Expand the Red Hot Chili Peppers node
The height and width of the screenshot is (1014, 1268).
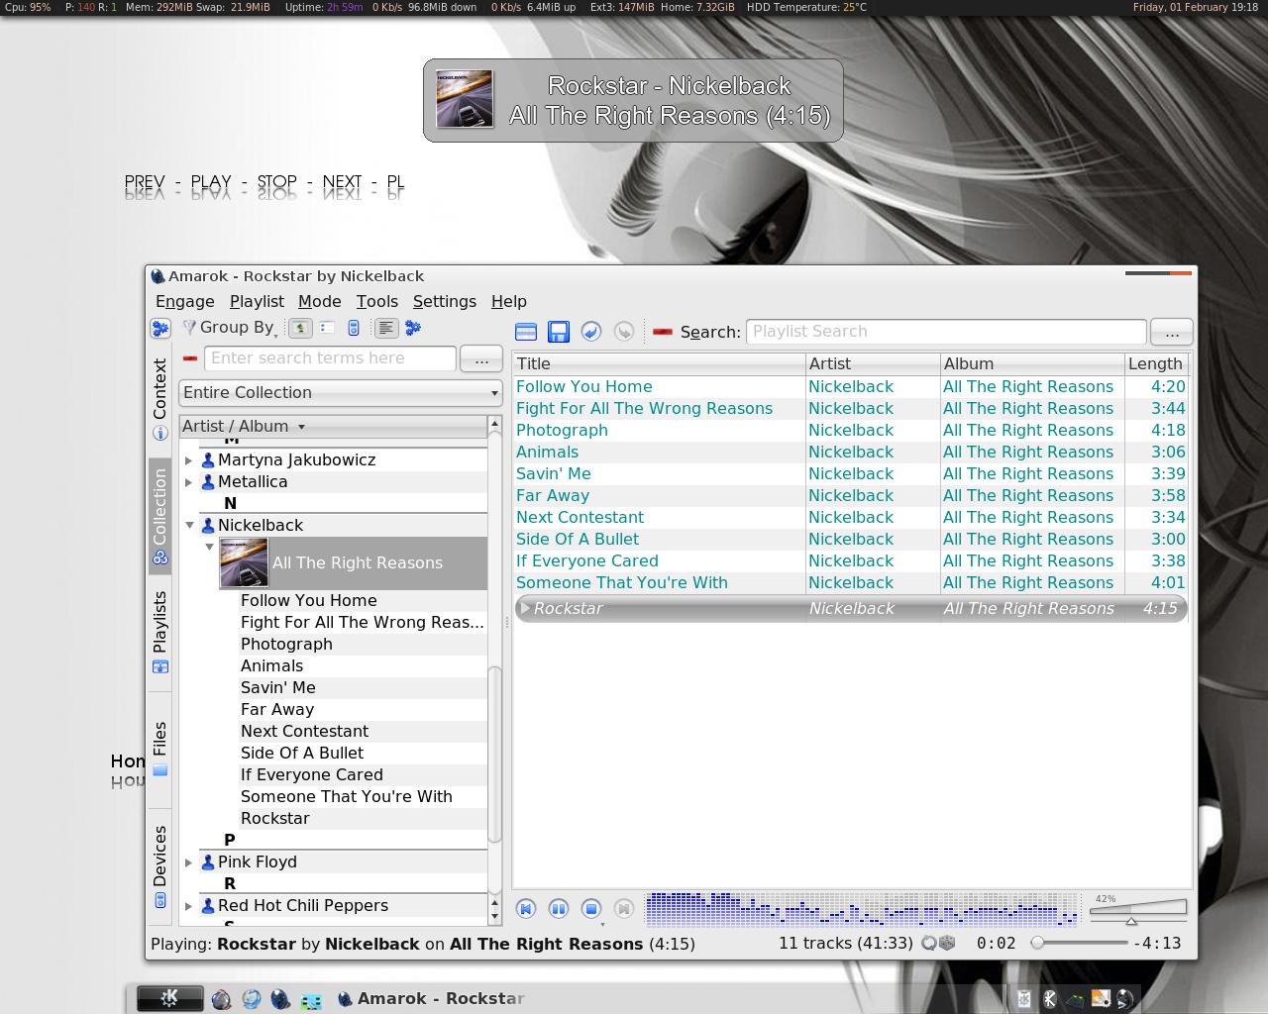[188, 906]
